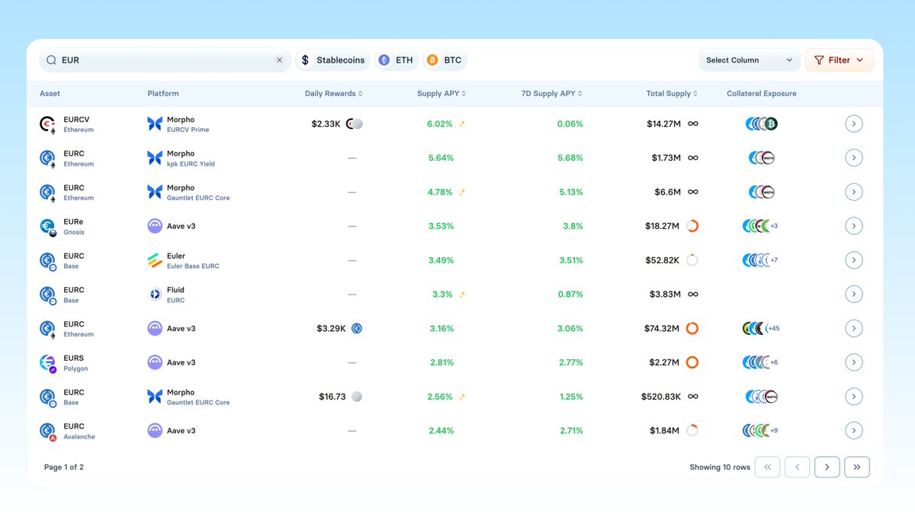
Task: Click the Bitcoin collateral icon on the EURCV row
Action: tap(772, 123)
